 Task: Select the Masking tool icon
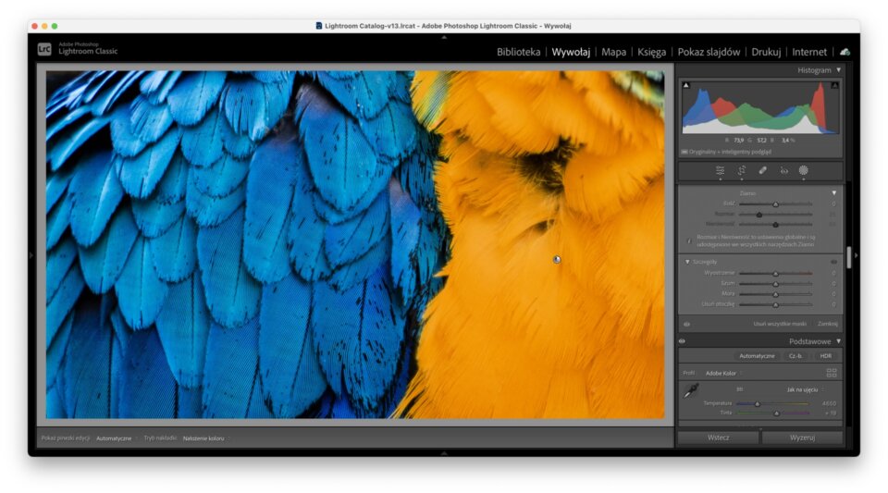(x=804, y=170)
